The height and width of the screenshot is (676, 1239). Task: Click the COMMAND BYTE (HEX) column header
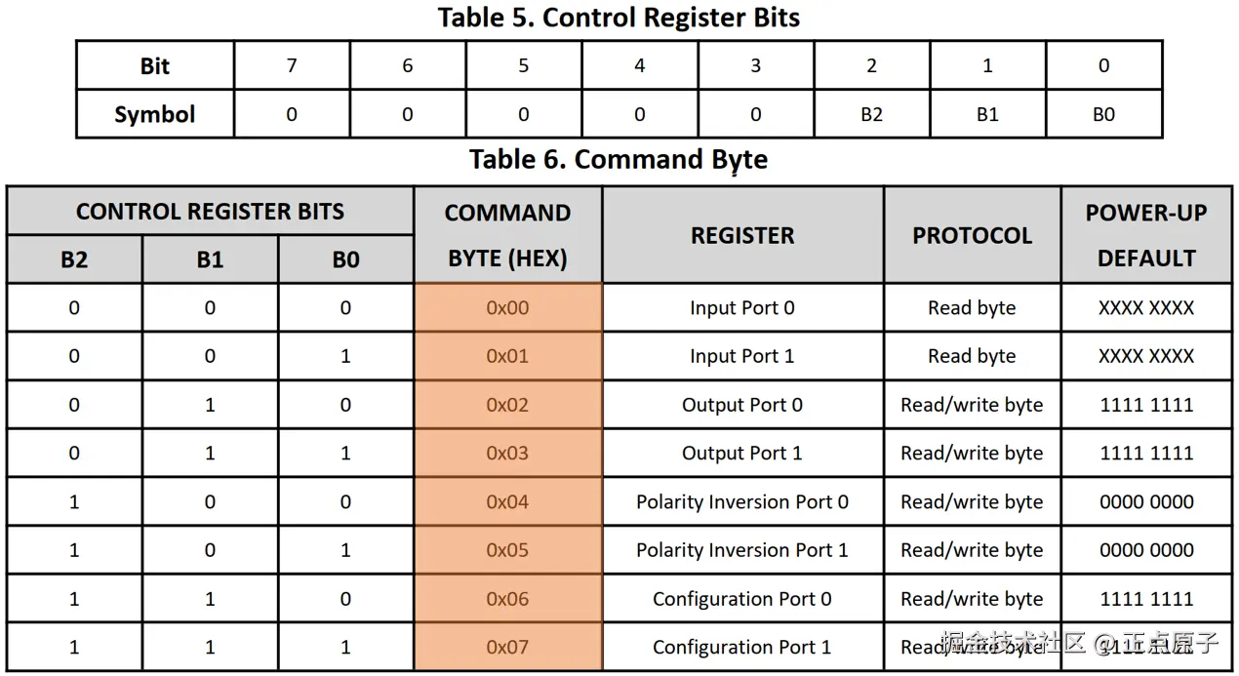[x=508, y=235]
